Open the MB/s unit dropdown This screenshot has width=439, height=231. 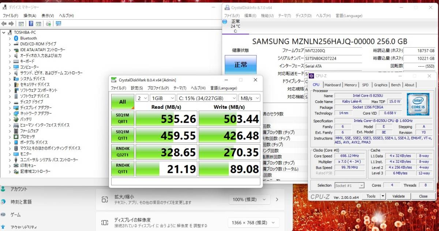249,98
